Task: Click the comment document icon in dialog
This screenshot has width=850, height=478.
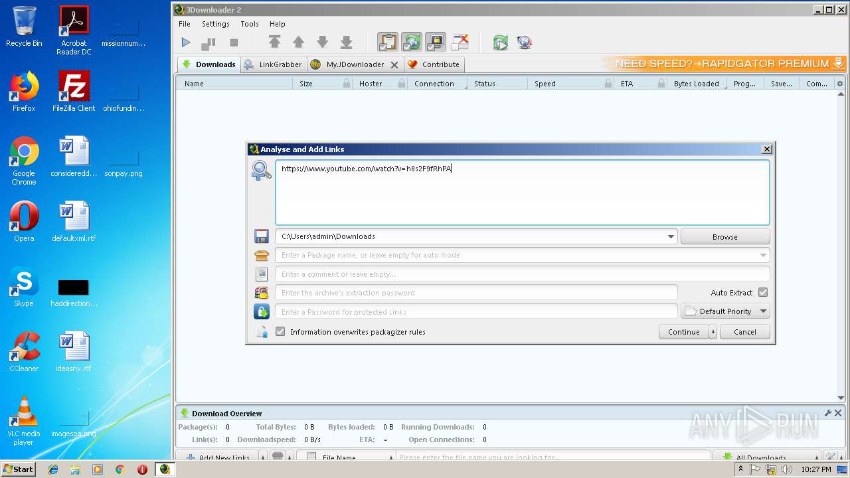Action: (262, 274)
